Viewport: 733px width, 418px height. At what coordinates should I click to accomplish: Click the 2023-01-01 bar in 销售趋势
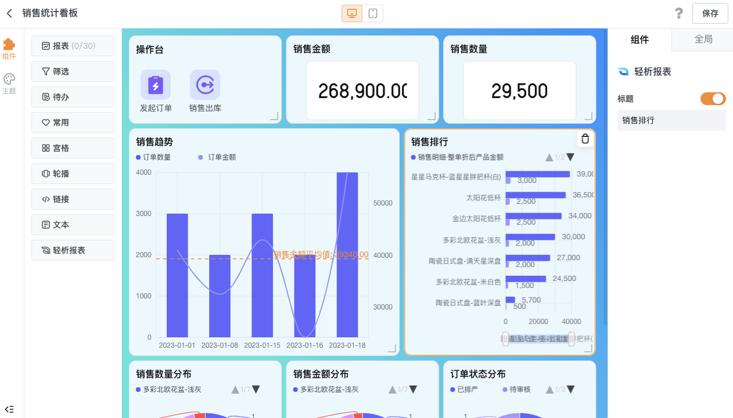point(177,275)
